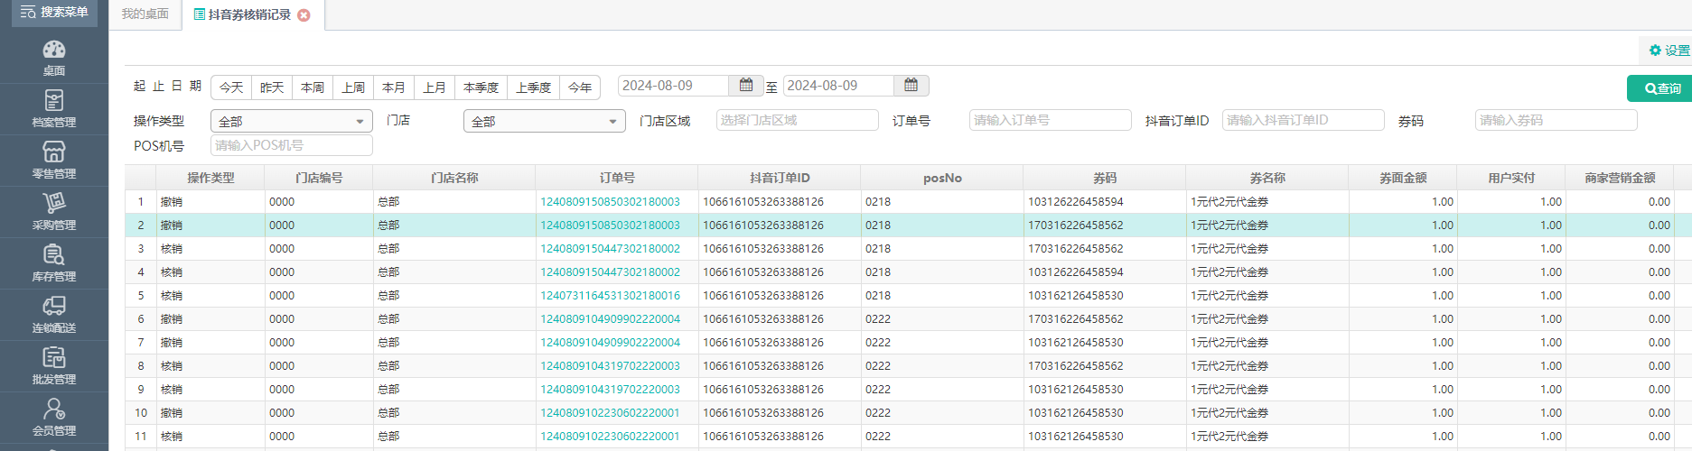Sort by 券名称 column header

pyautogui.click(x=1267, y=178)
